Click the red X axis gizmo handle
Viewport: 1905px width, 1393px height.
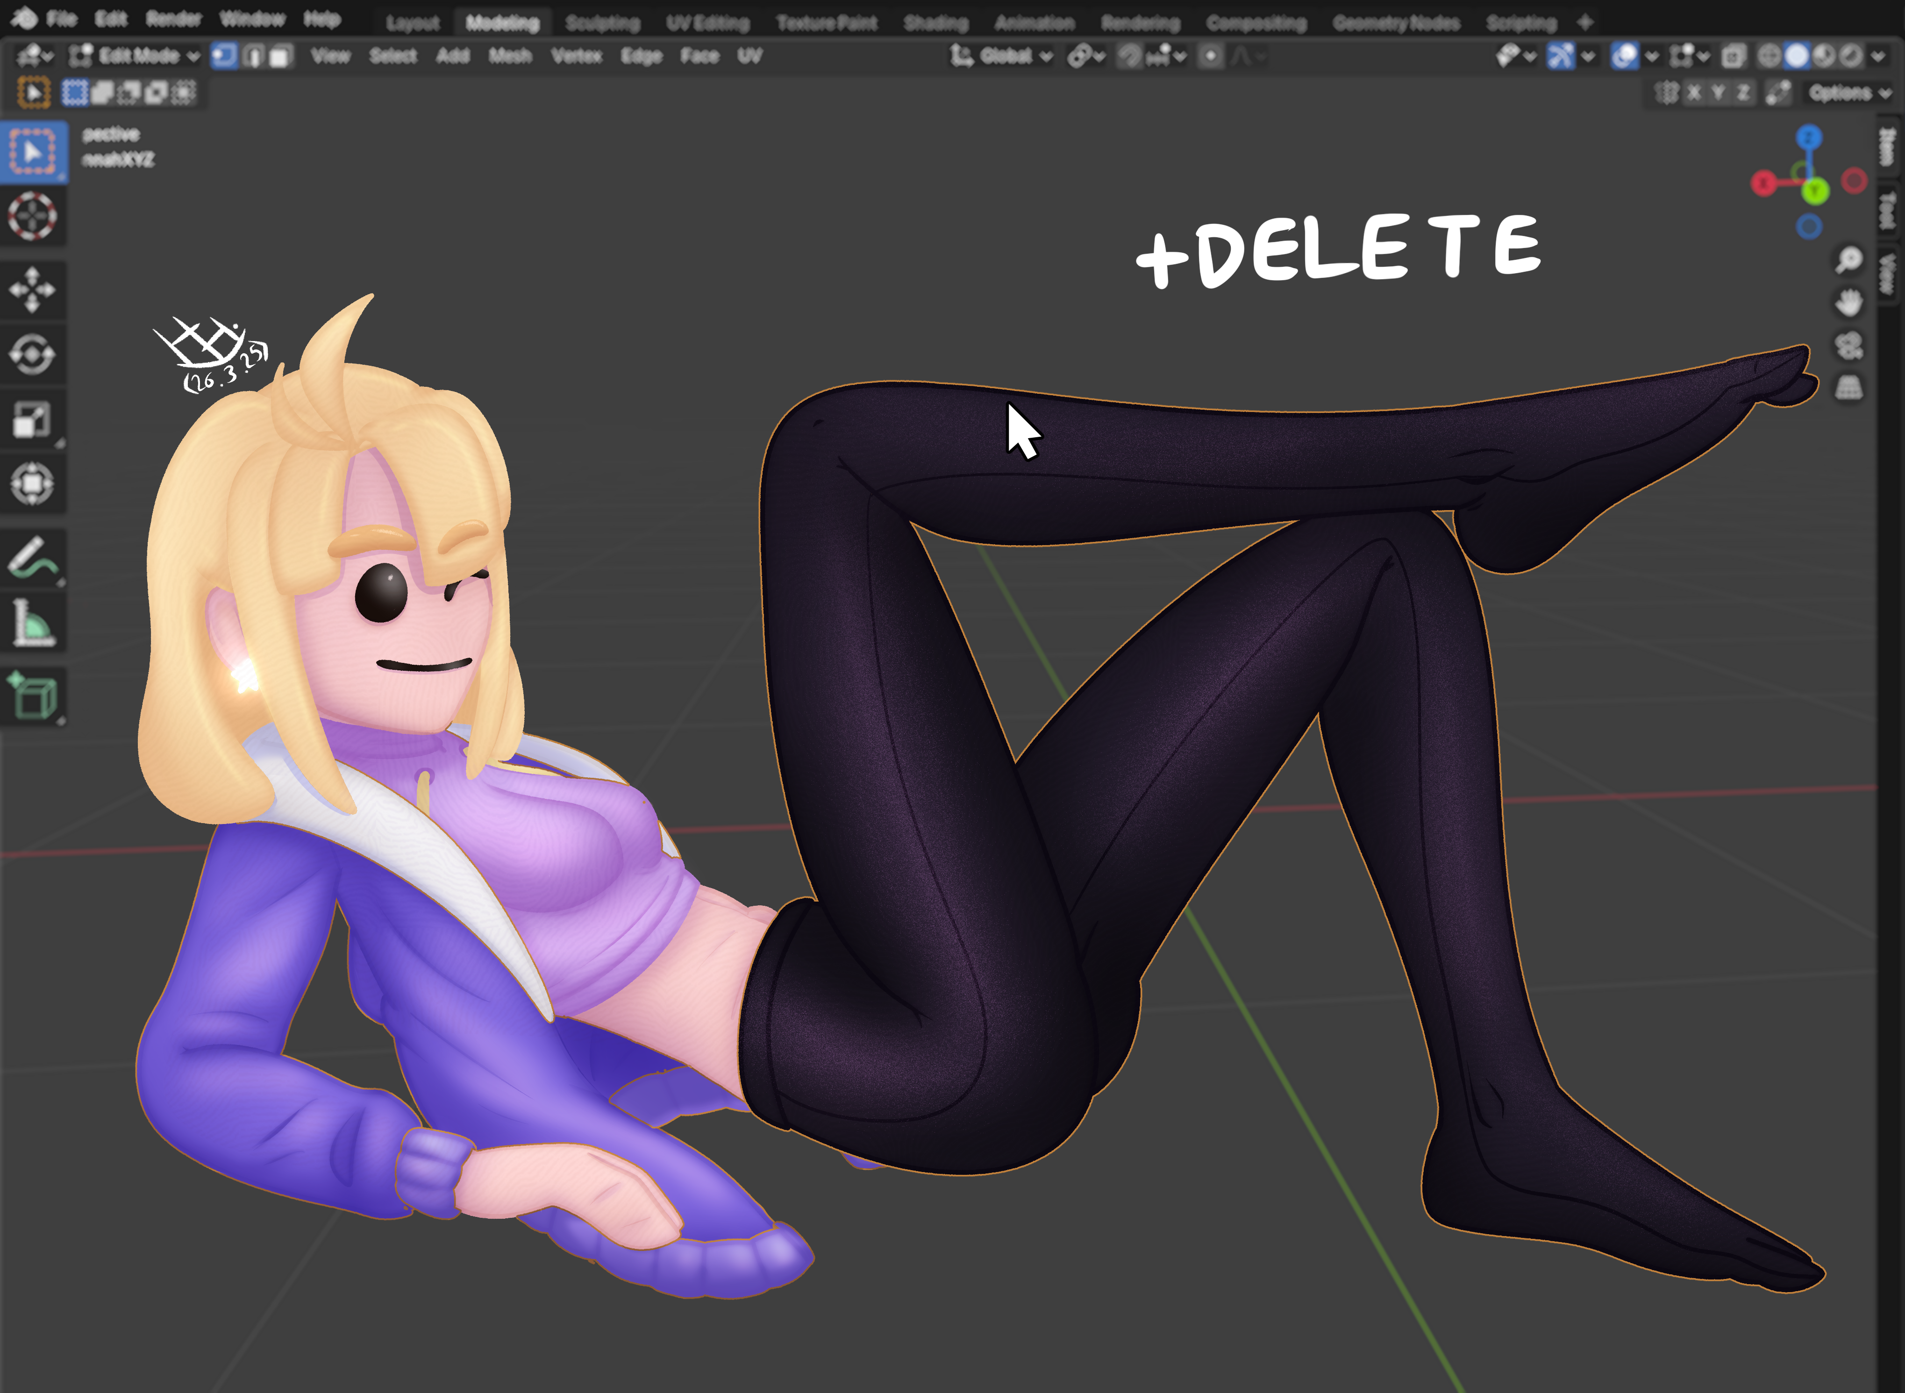coord(1763,183)
